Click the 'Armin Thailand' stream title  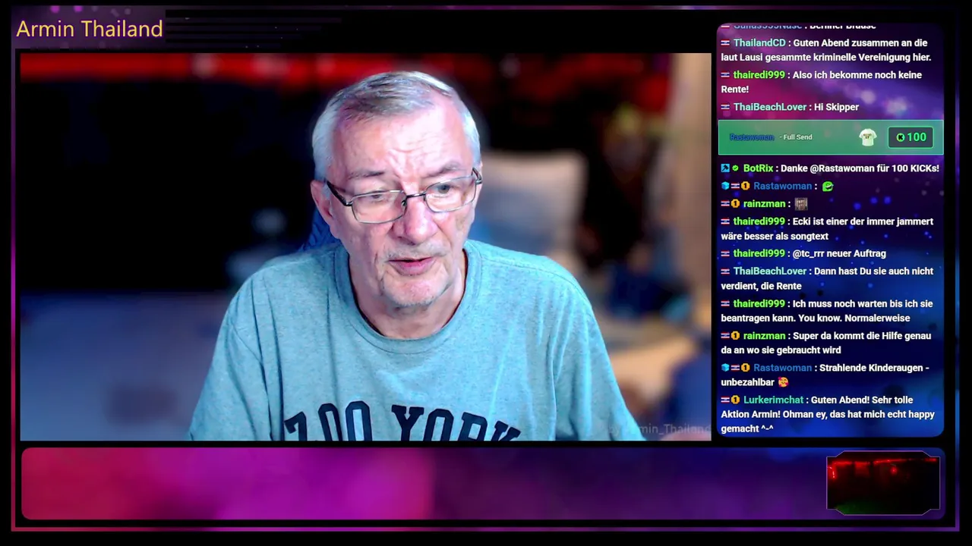[x=90, y=29]
